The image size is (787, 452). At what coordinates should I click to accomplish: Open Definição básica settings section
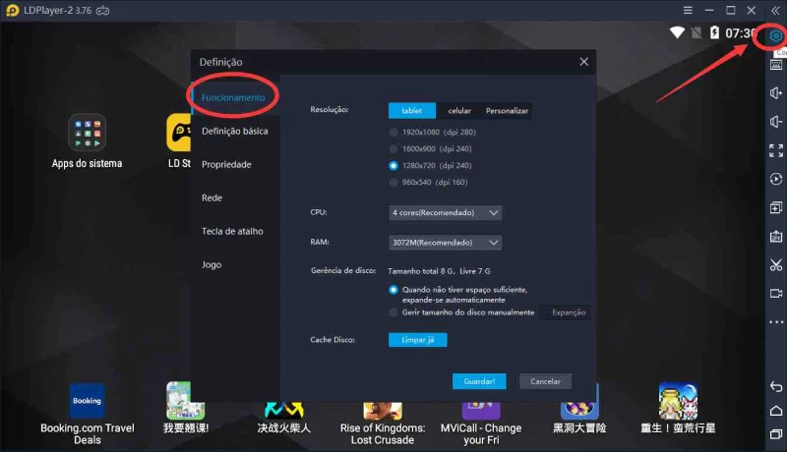pyautogui.click(x=235, y=132)
